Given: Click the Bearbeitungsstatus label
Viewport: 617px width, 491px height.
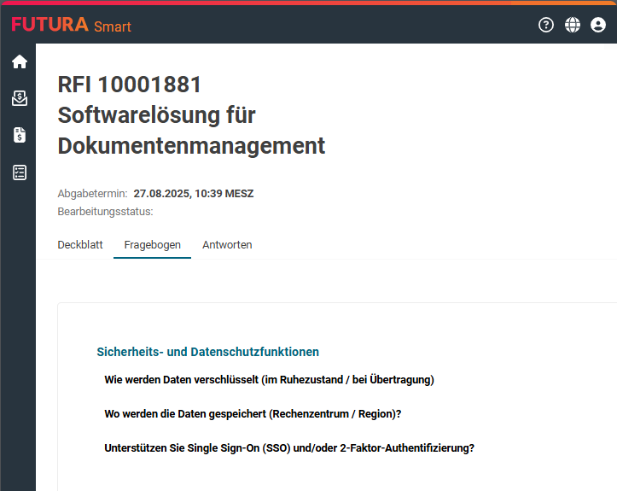Looking at the screenshot, I should 105,211.
